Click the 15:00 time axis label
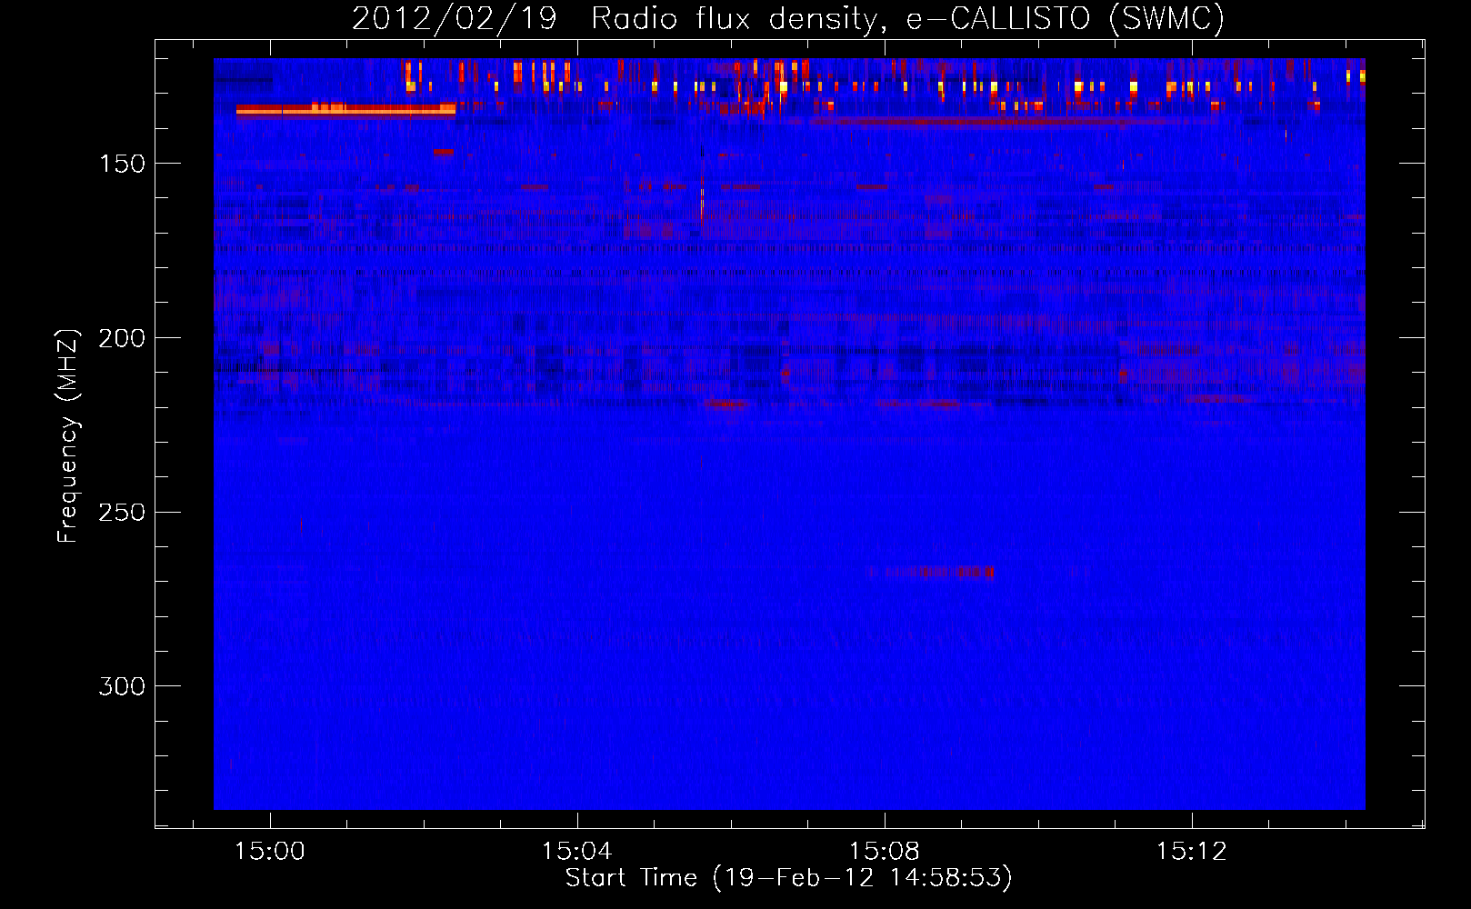Screen dimensions: 1471x909 [270, 852]
